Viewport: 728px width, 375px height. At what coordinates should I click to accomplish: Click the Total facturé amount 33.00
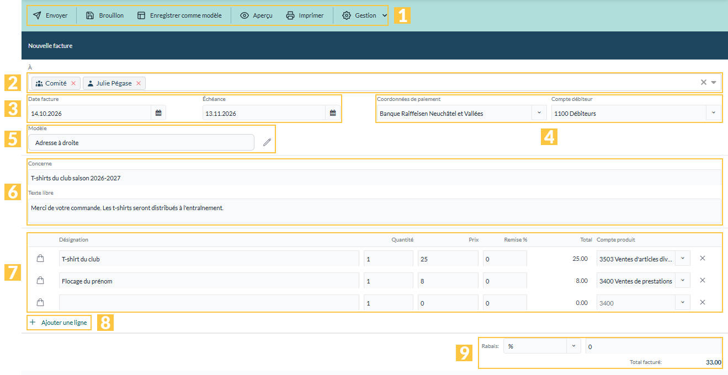[713, 362]
